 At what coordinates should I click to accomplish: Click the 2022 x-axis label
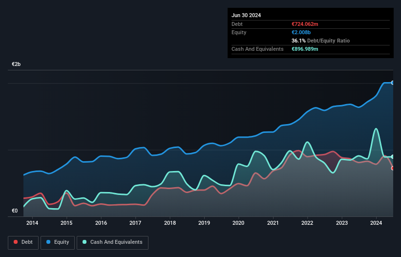tap(307, 223)
